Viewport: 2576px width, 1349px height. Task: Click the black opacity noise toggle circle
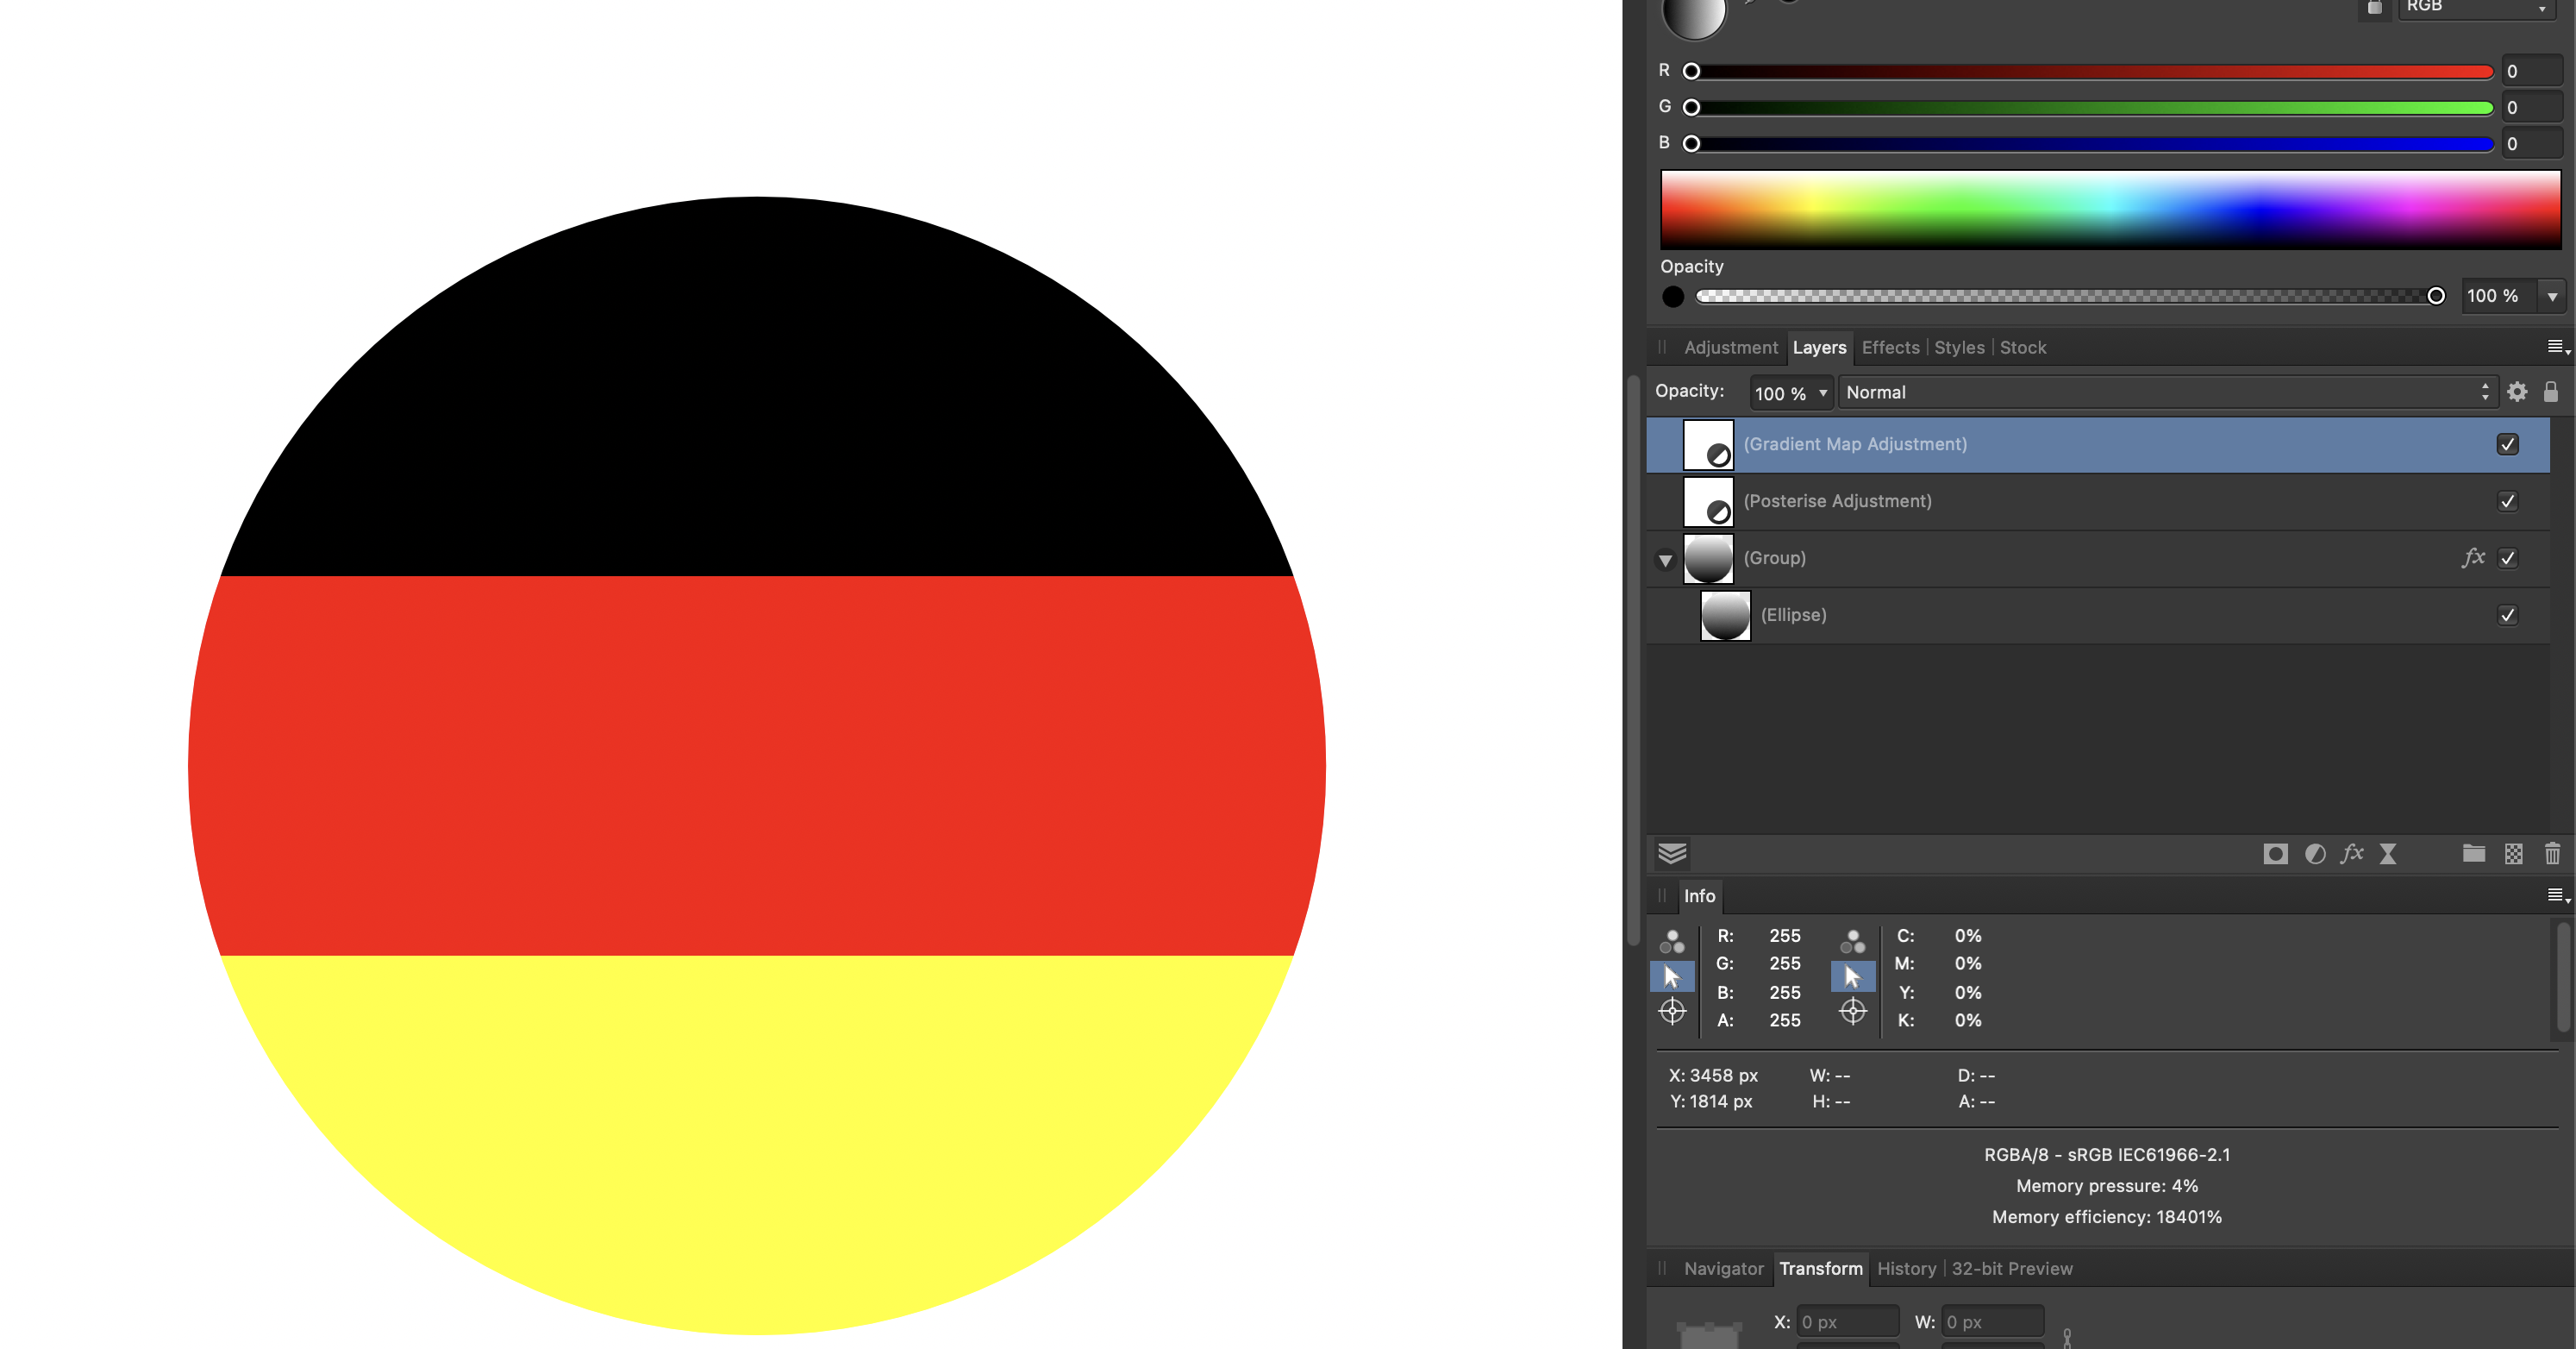click(x=1672, y=296)
